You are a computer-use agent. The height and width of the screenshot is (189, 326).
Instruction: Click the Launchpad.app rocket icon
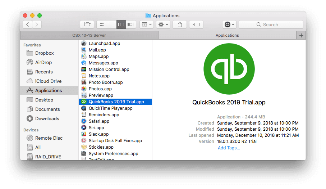tap(84, 44)
